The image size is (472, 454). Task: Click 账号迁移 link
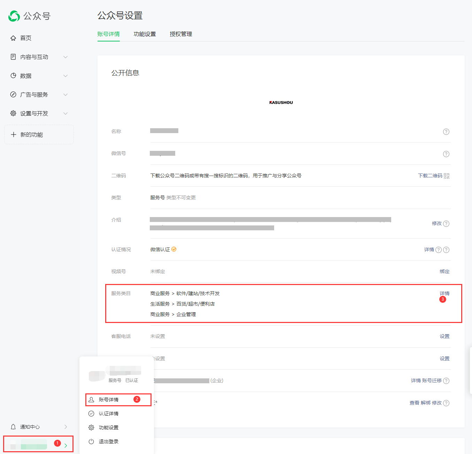point(432,380)
